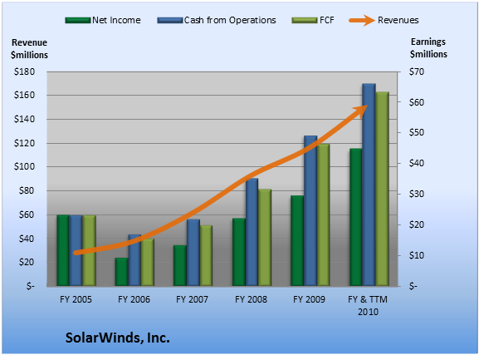479x355 pixels.
Task: Select the $70 right axis label
Action: (x=417, y=71)
